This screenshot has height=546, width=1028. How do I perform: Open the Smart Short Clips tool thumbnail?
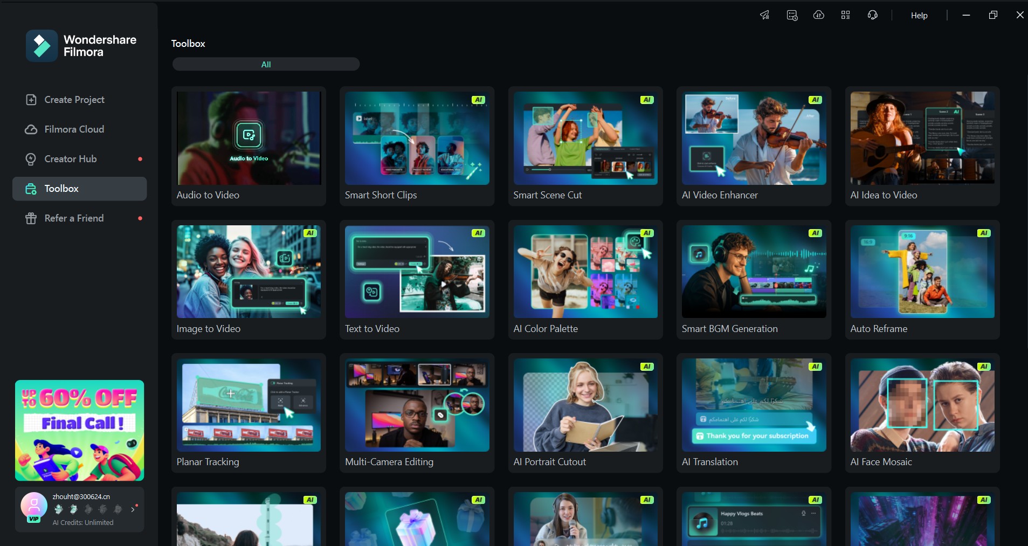click(417, 138)
